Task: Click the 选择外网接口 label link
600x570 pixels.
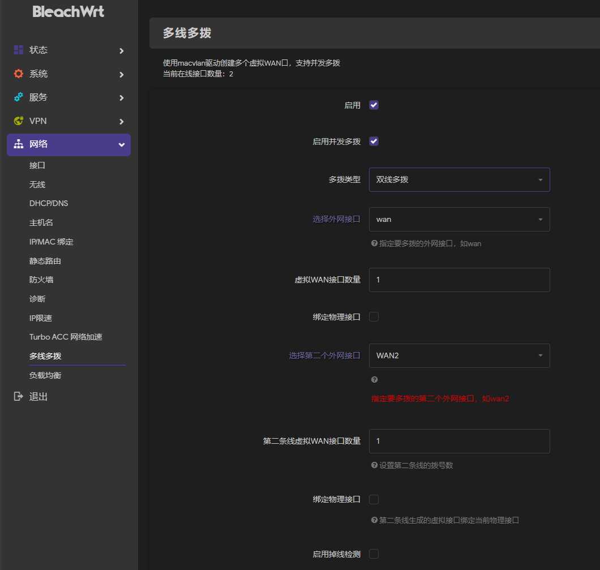Action: 336,219
